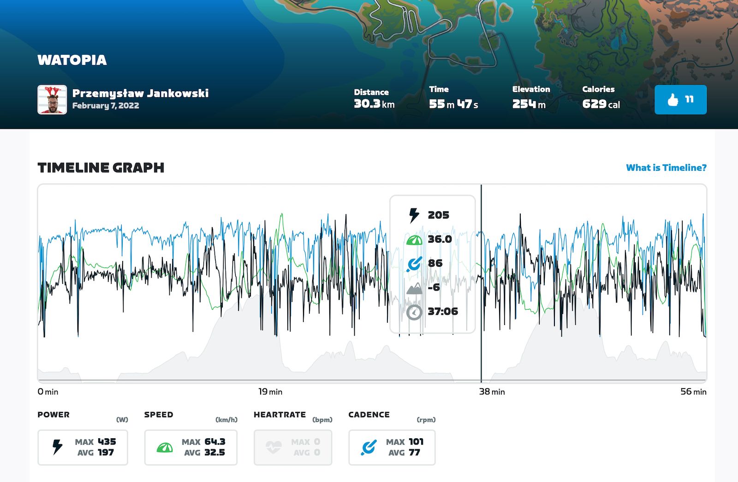Click the Time 55m 47s stat
Screen dimensions: 738x482
pyautogui.click(x=453, y=98)
